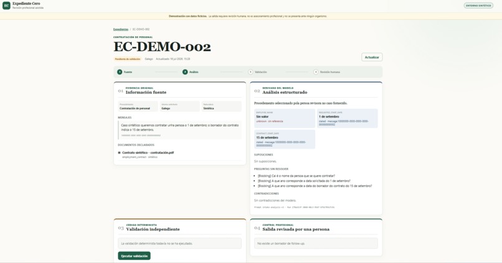Go to the Validación step label
The image size is (502, 263).
click(260, 72)
